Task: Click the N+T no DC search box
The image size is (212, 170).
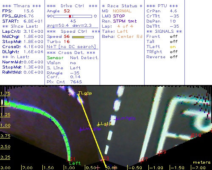Action: pyautogui.click(x=71, y=47)
